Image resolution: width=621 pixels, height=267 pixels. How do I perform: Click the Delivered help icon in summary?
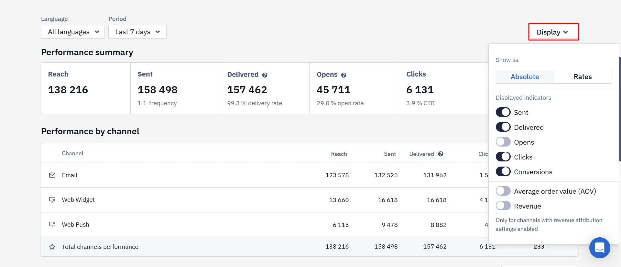265,75
